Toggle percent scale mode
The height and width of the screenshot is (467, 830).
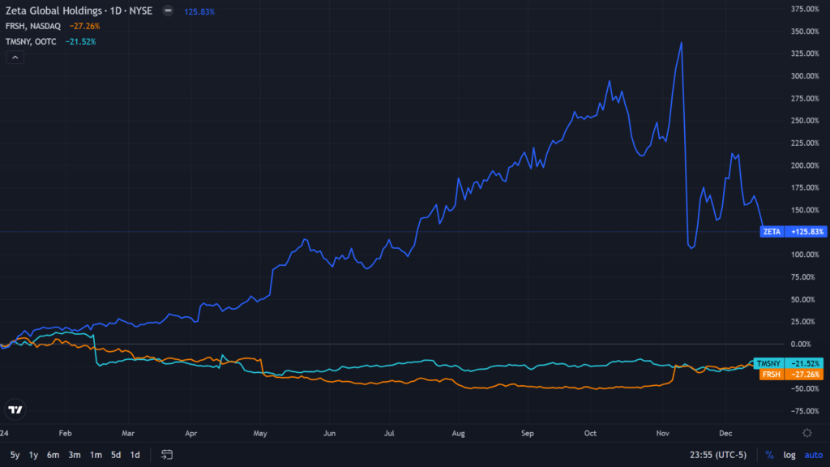tap(769, 455)
